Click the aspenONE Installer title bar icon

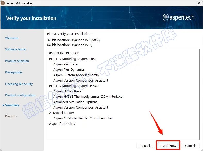click(3, 3)
